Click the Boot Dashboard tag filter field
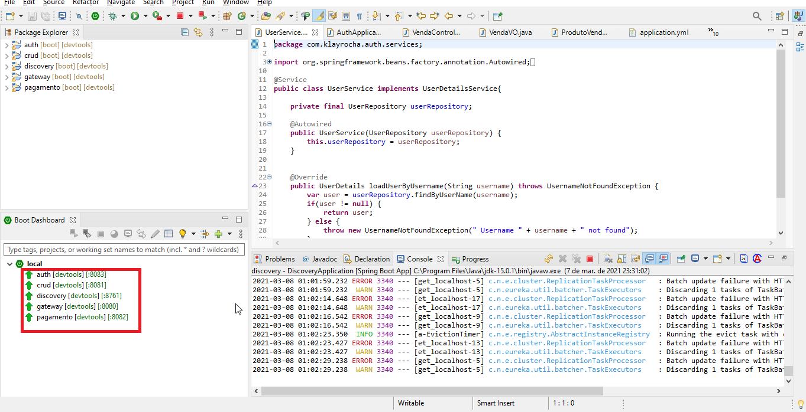806x412 pixels. pyautogui.click(x=124, y=250)
